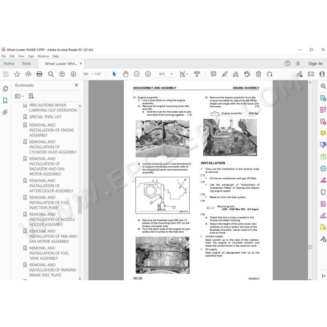Open bookmark for RADIATOR AND FAN MOTOR ASSEMBLY
The height and width of the screenshot is (327, 327).
coord(47,166)
